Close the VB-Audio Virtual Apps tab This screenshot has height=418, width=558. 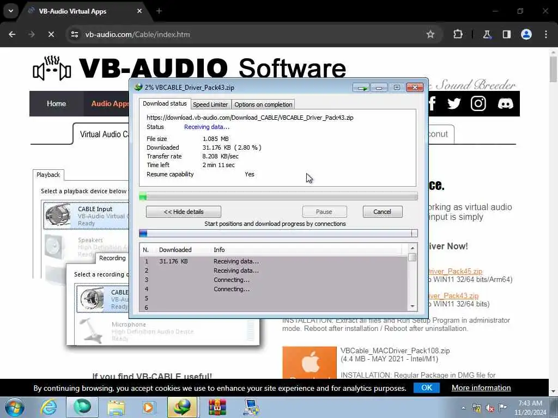(139, 11)
